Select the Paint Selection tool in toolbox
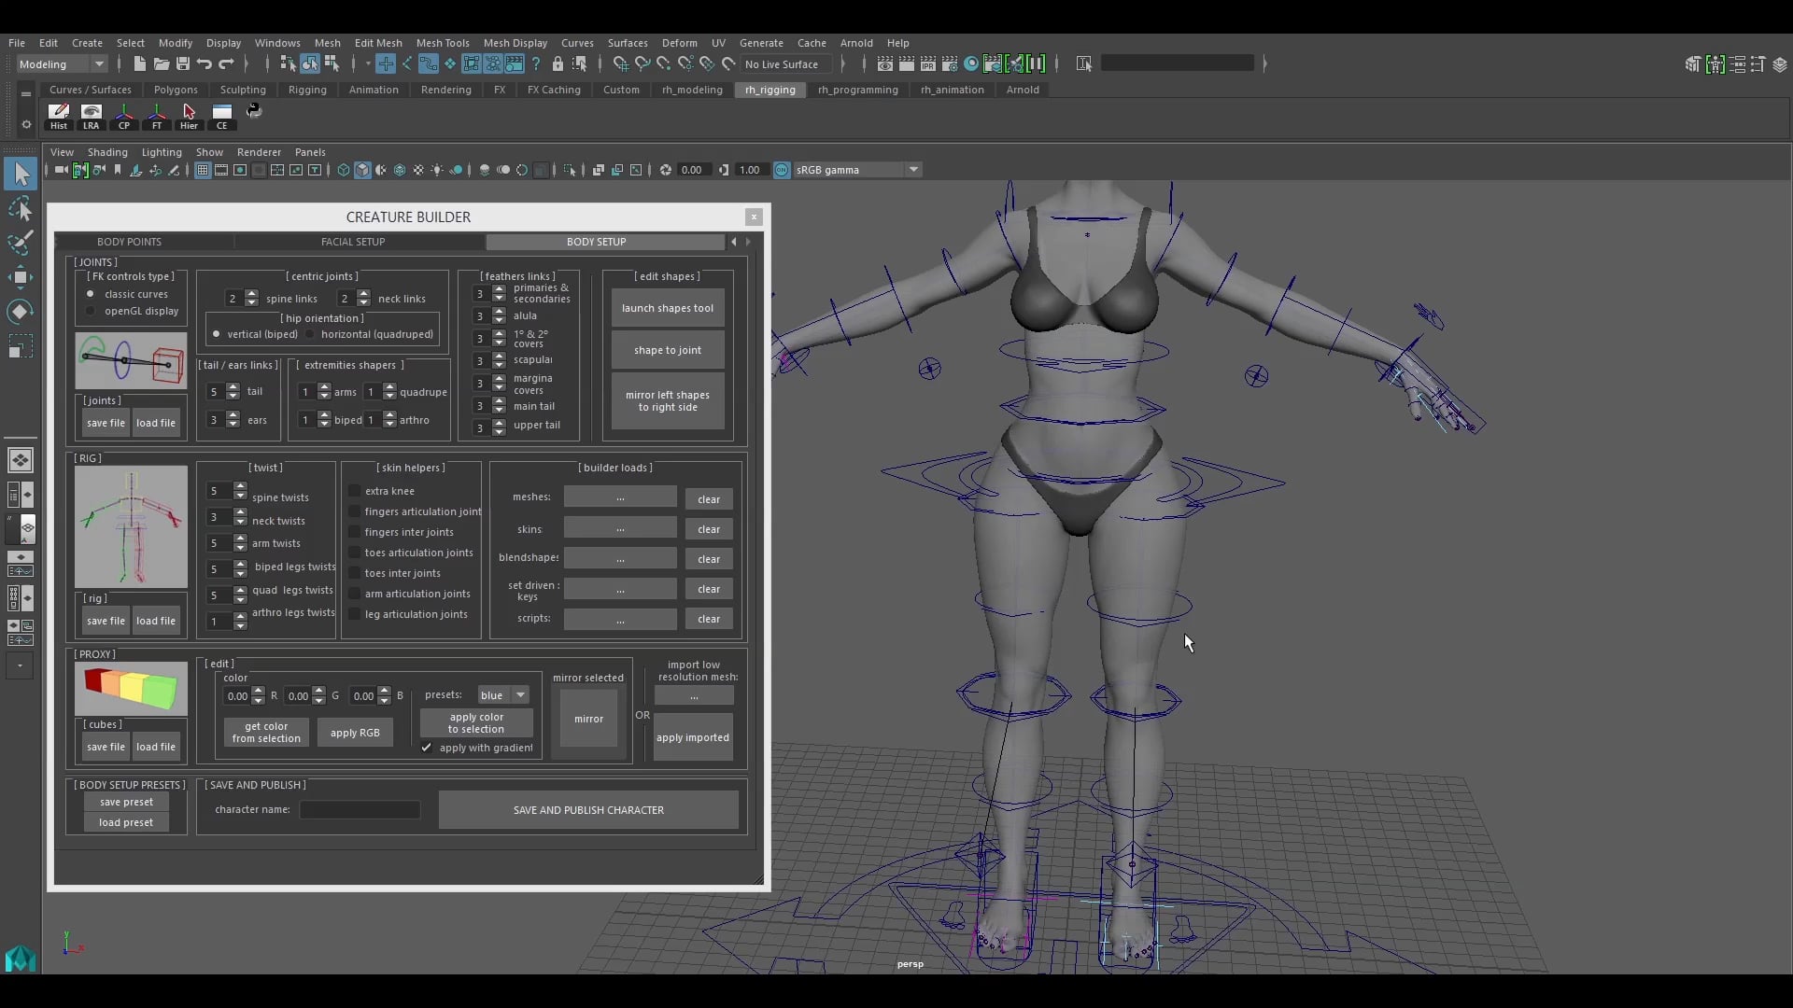The image size is (1793, 1008). 20,242
